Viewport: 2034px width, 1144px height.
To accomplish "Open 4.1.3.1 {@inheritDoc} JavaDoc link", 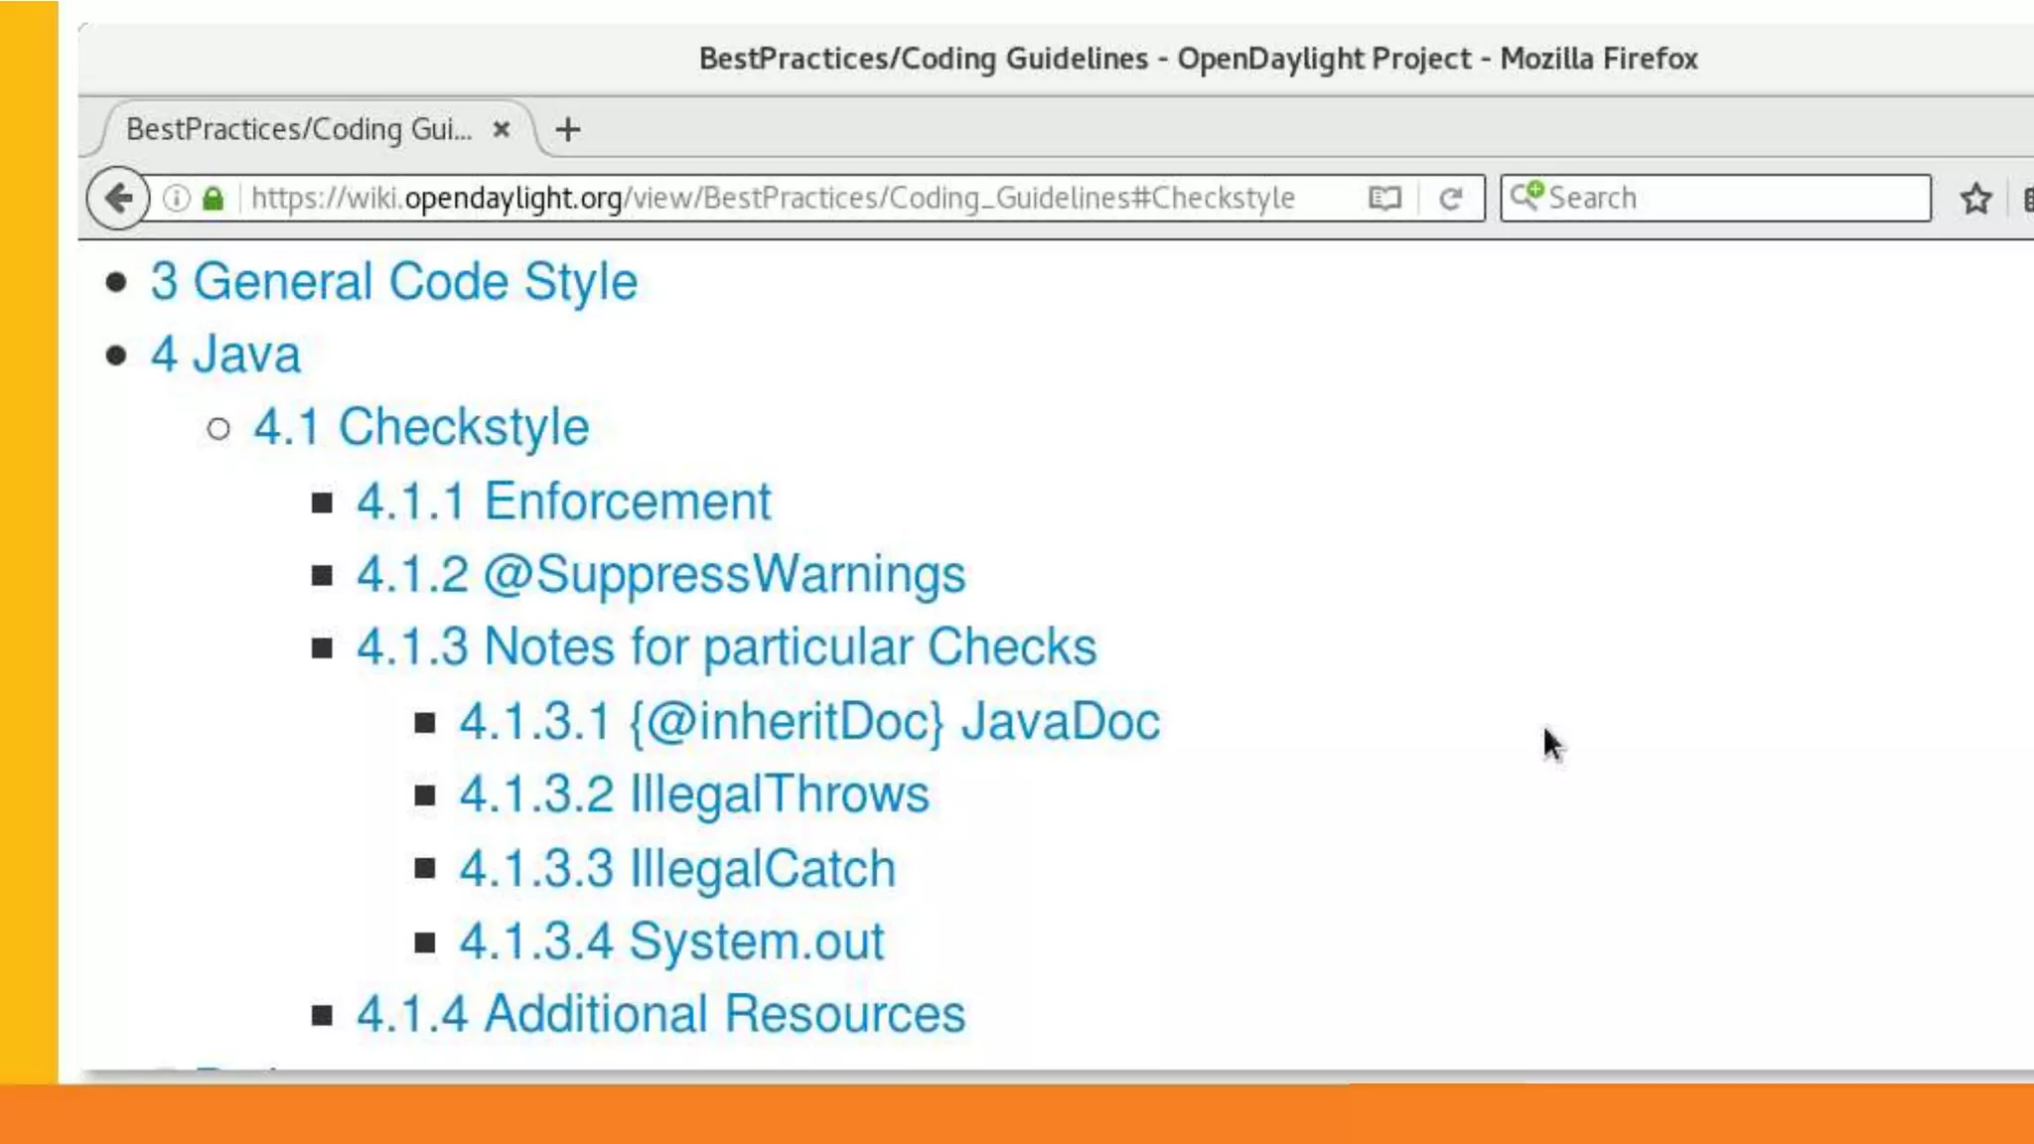I will 808,722.
